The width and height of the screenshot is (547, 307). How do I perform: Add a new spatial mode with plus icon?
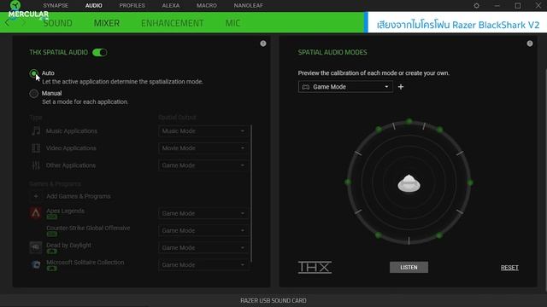[x=401, y=87]
